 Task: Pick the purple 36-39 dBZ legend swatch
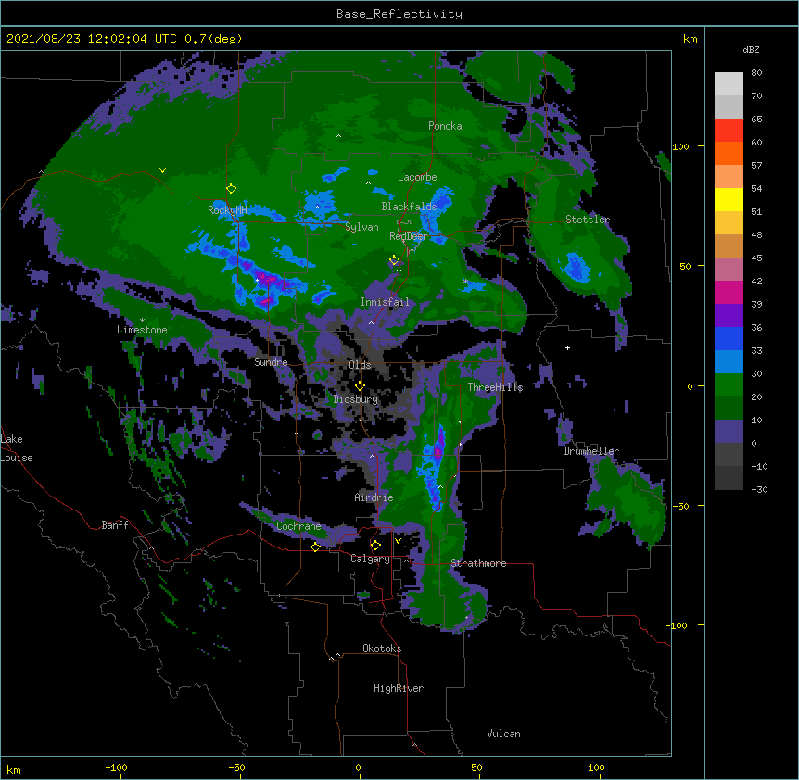(729, 315)
